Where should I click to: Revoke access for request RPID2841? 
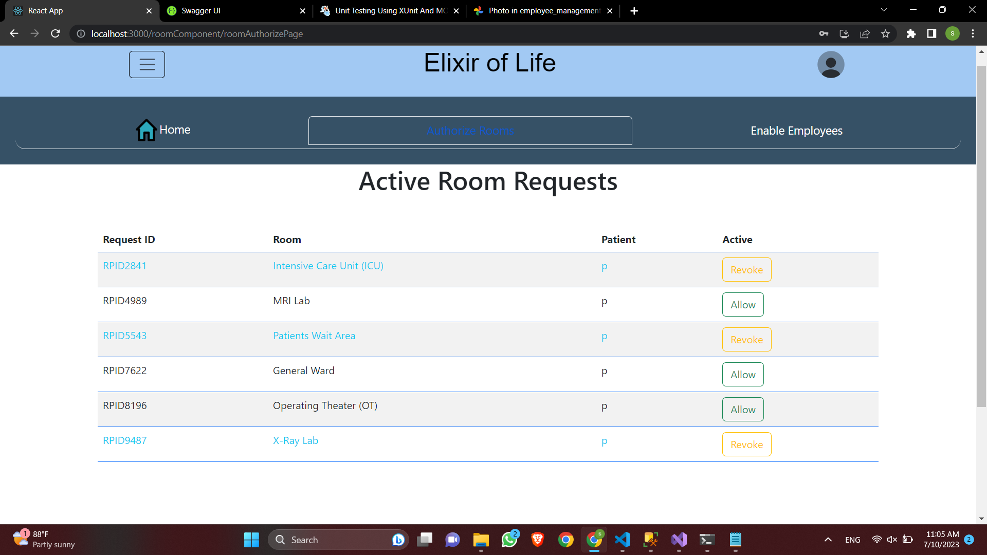click(x=746, y=269)
